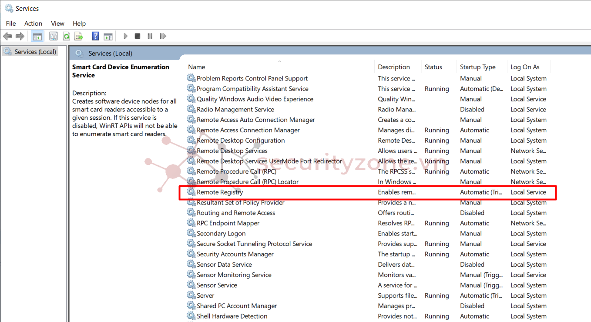Select Remote Desktop Services UserMode Port Redirector

pyautogui.click(x=269, y=161)
